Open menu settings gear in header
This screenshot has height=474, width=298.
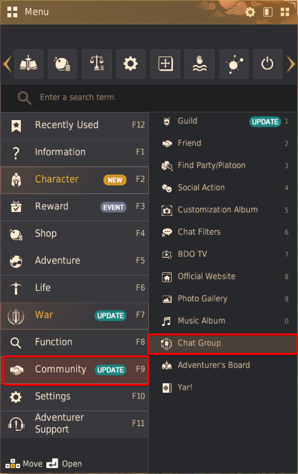(250, 12)
